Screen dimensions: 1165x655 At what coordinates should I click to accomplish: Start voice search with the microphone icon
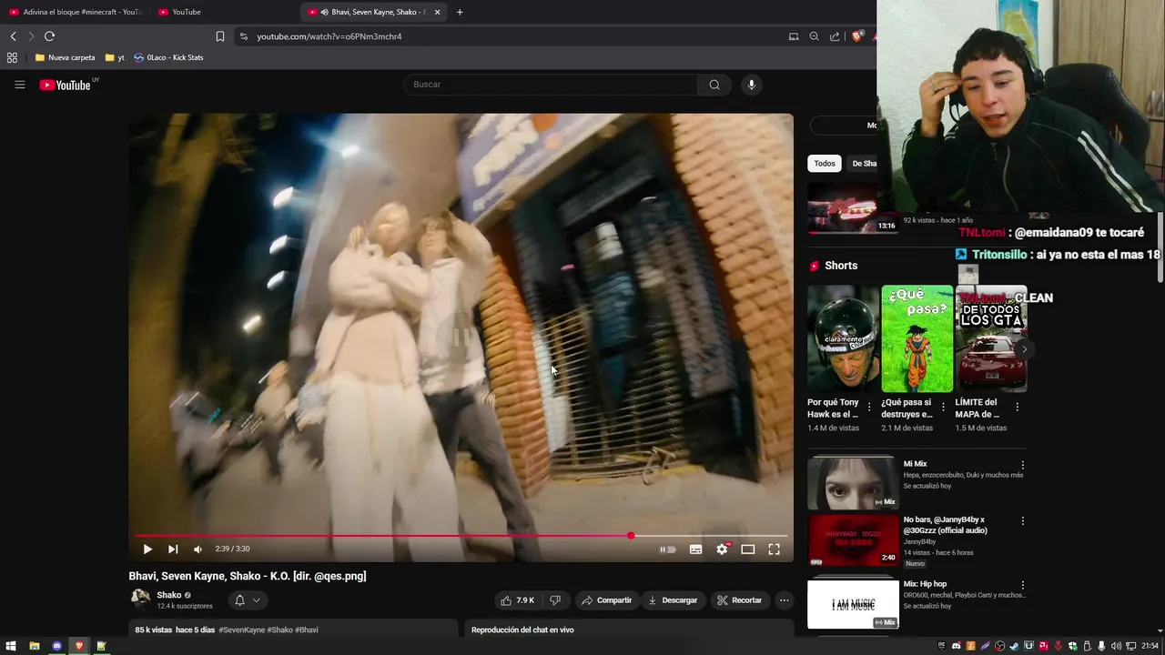tap(751, 85)
